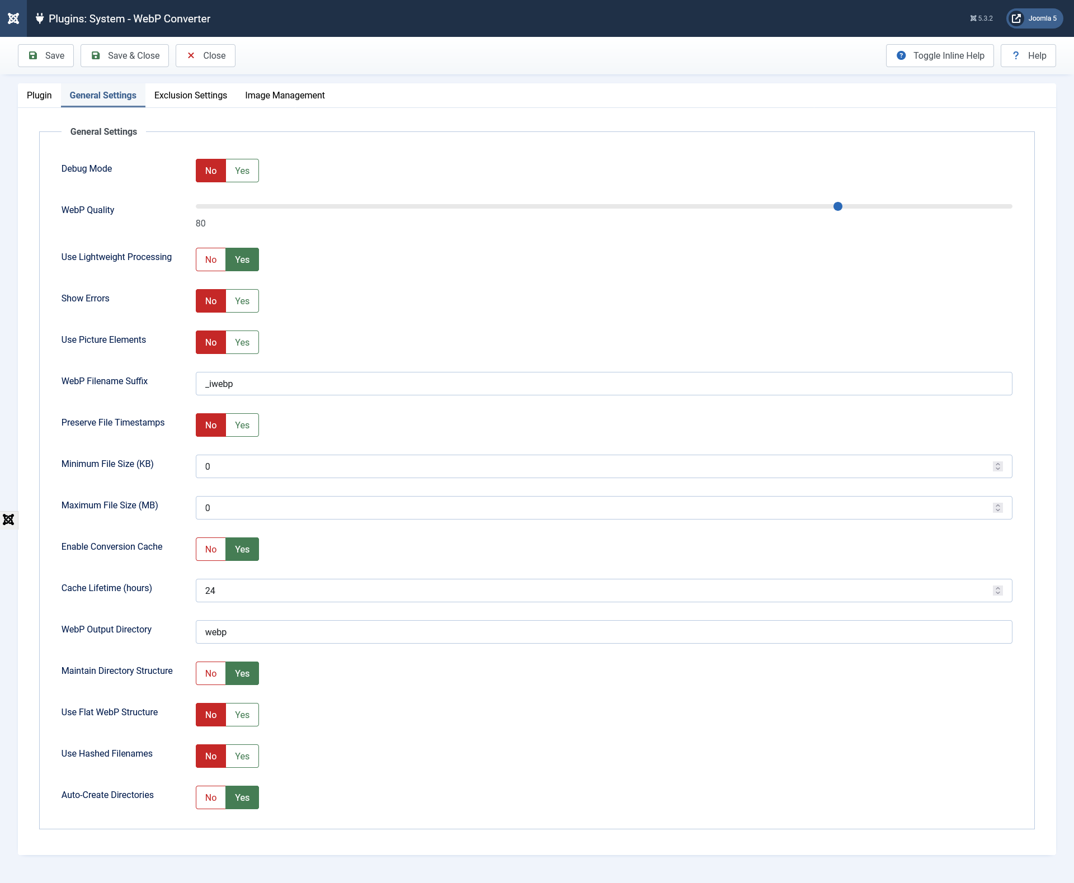
Task: Enable Preserve File Timestamps with Yes
Action: [242, 425]
